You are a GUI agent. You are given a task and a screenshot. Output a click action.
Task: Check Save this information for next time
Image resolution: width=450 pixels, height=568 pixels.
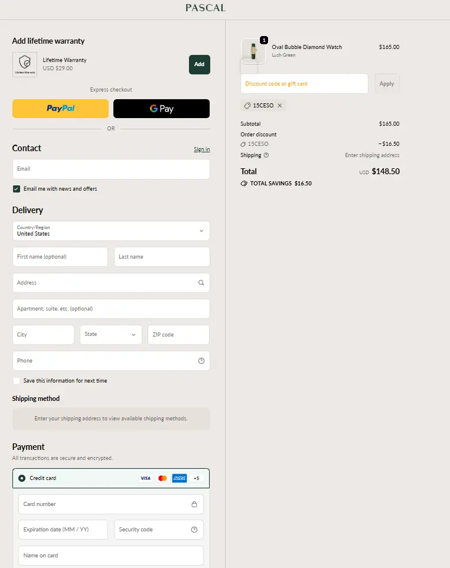pos(17,381)
